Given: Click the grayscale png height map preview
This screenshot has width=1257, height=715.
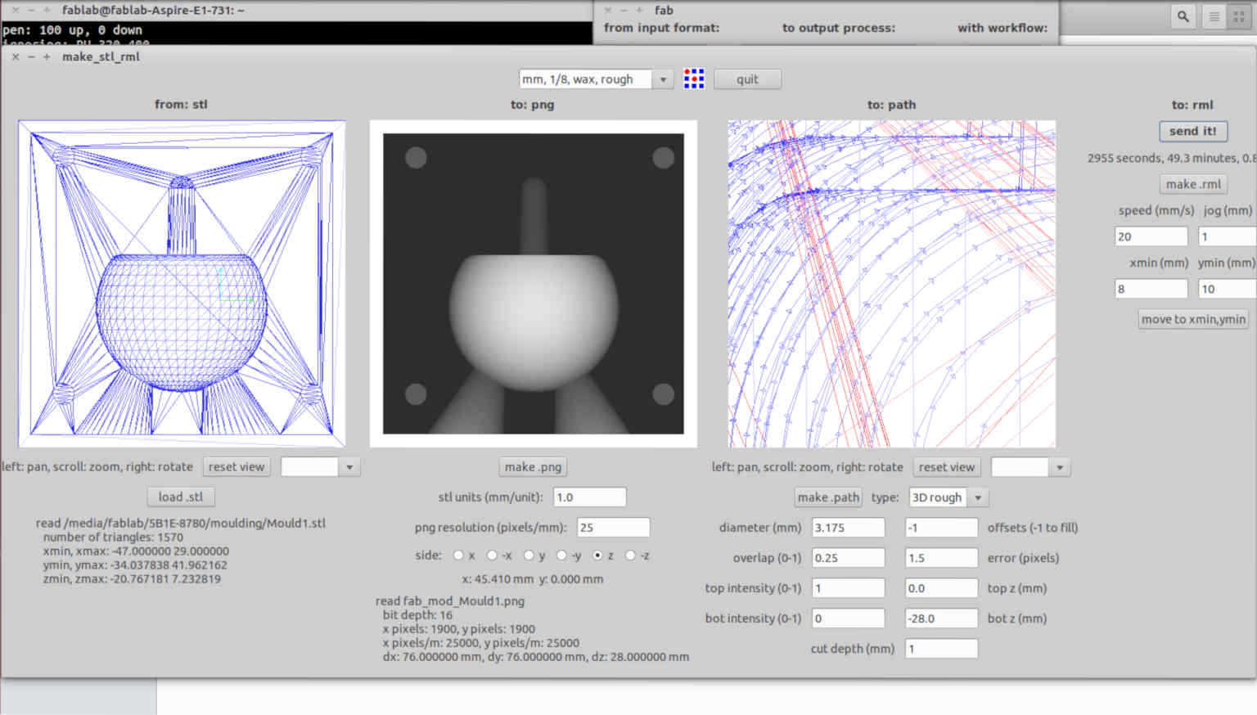Looking at the screenshot, I should tap(534, 284).
